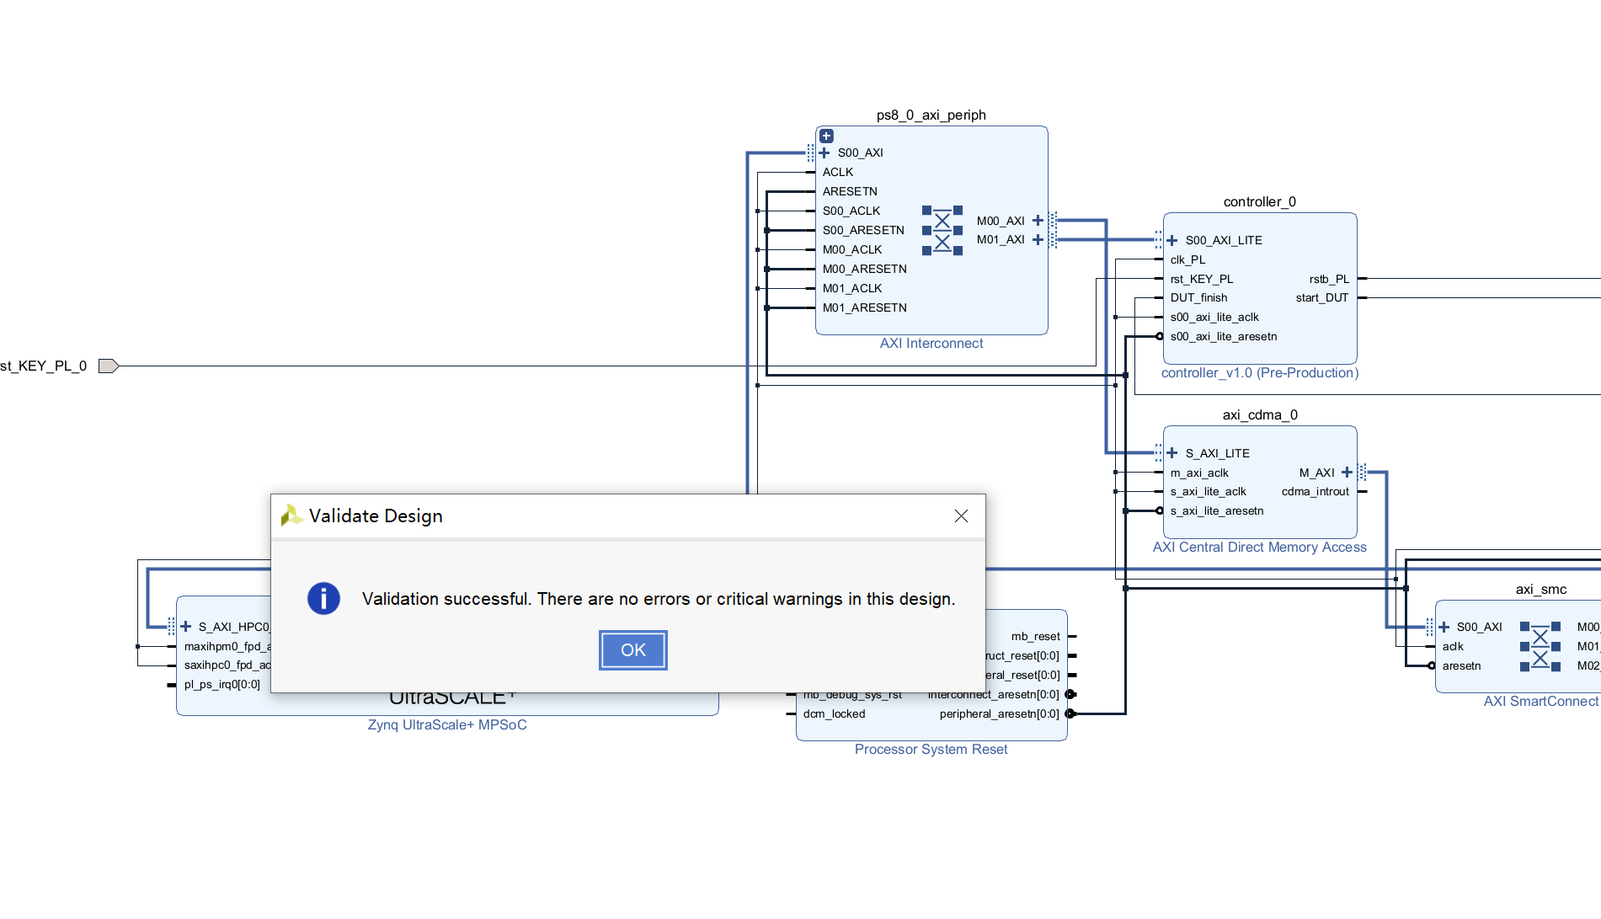
Task: Click the rst_KEY_PL_0 port label
Action: 44,366
